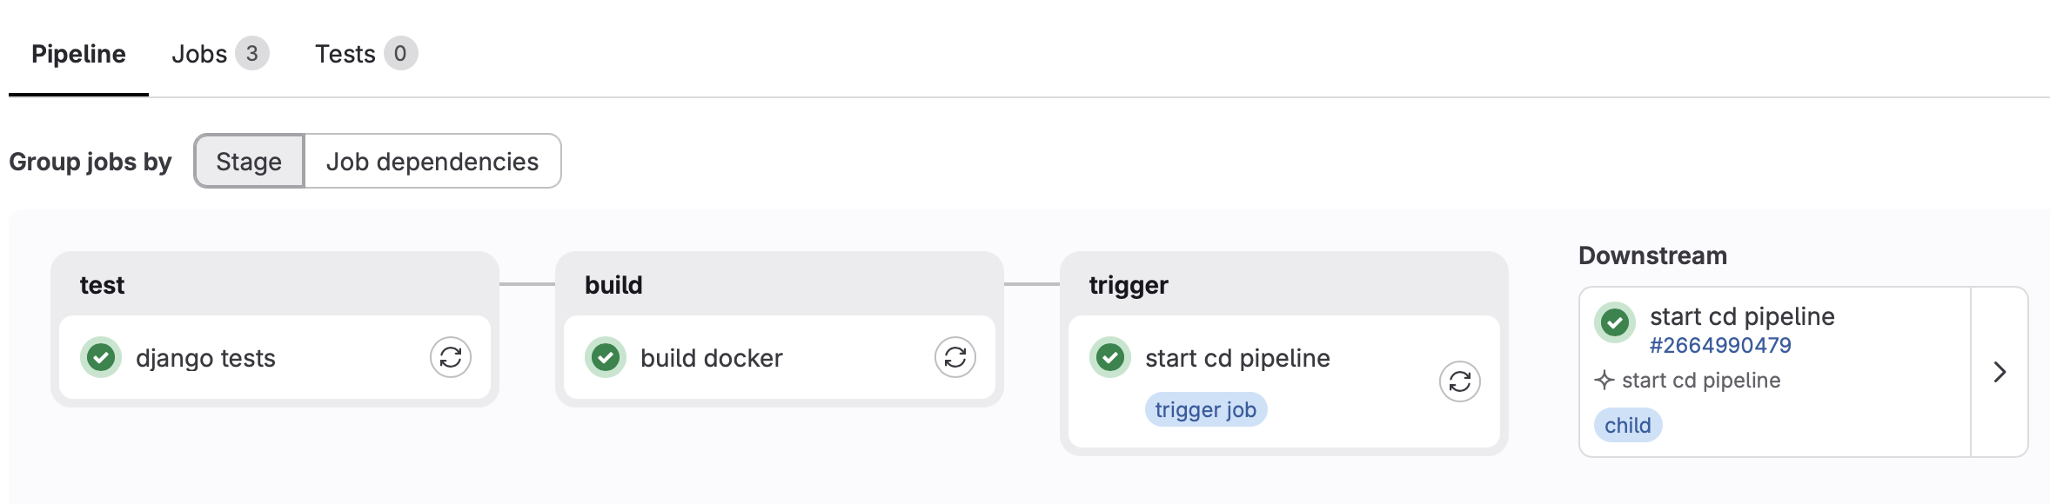Open the Jobs tab
The image size is (2050, 504).
pyautogui.click(x=220, y=54)
